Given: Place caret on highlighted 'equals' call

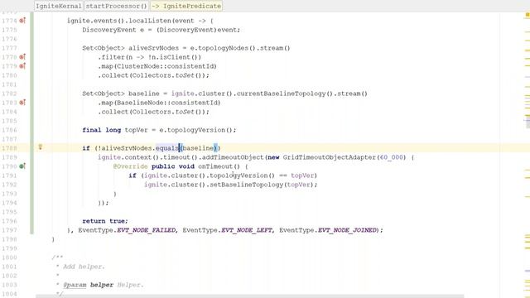Looking at the screenshot, I should tap(167, 148).
